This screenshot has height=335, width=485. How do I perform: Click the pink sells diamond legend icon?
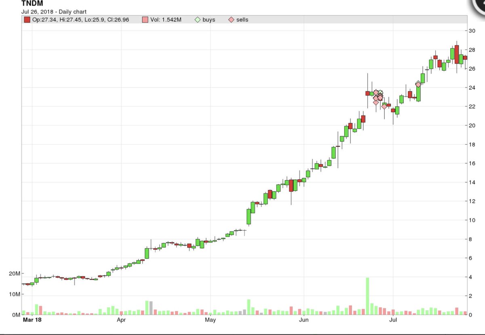click(x=231, y=19)
